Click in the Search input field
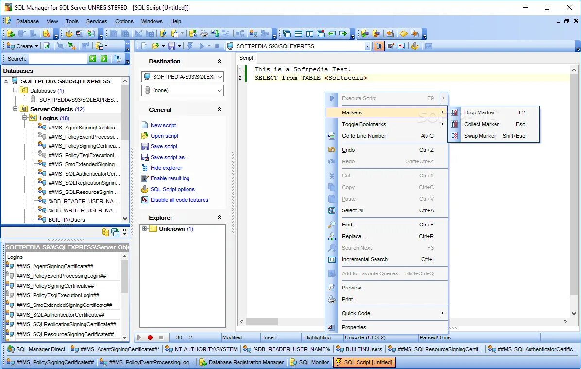 pyautogui.click(x=58, y=58)
